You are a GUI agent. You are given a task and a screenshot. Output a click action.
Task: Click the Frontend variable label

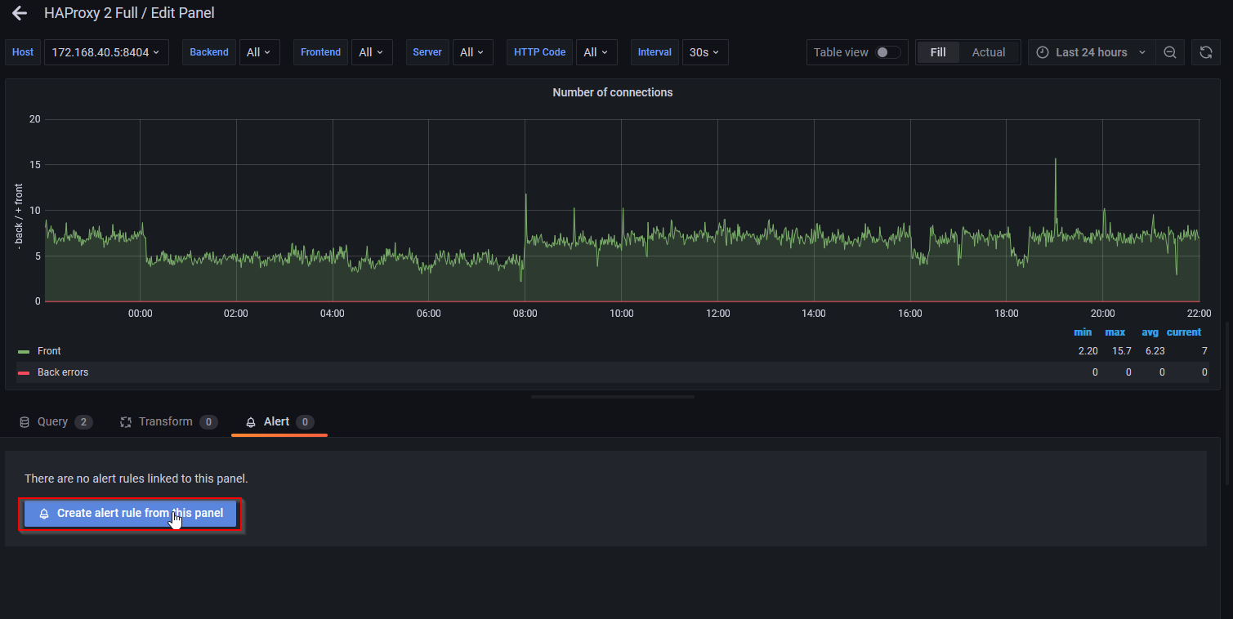point(320,52)
